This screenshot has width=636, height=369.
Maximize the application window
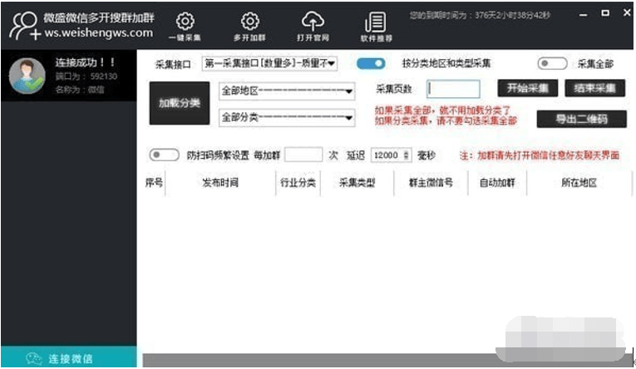pos(605,13)
